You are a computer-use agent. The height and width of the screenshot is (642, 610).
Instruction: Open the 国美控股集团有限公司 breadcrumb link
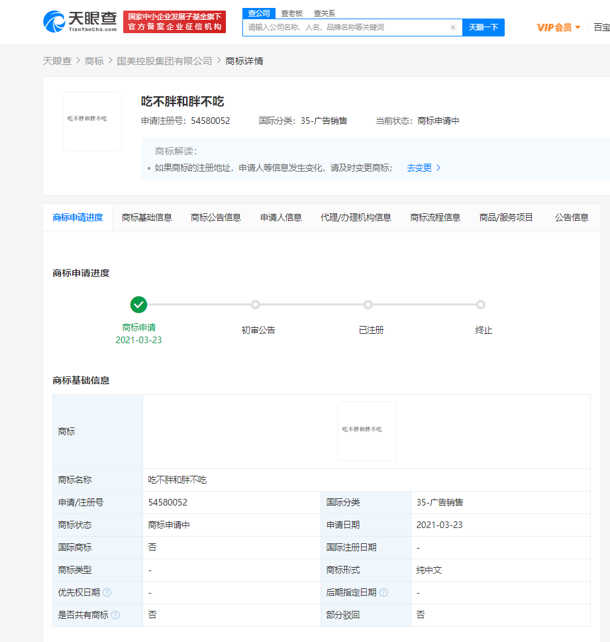[164, 60]
